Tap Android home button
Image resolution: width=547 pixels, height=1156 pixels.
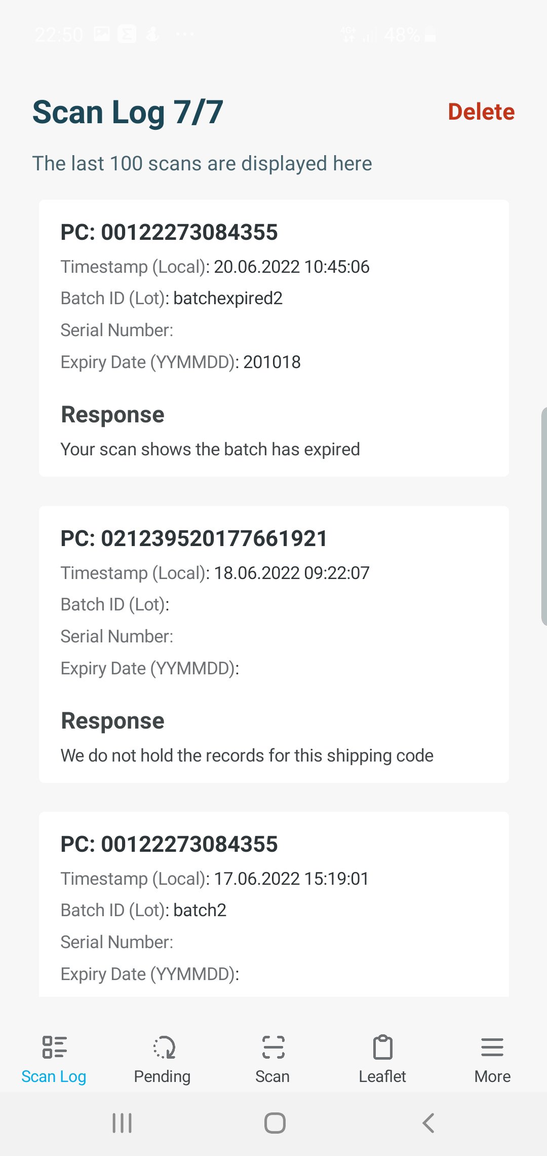275,1123
